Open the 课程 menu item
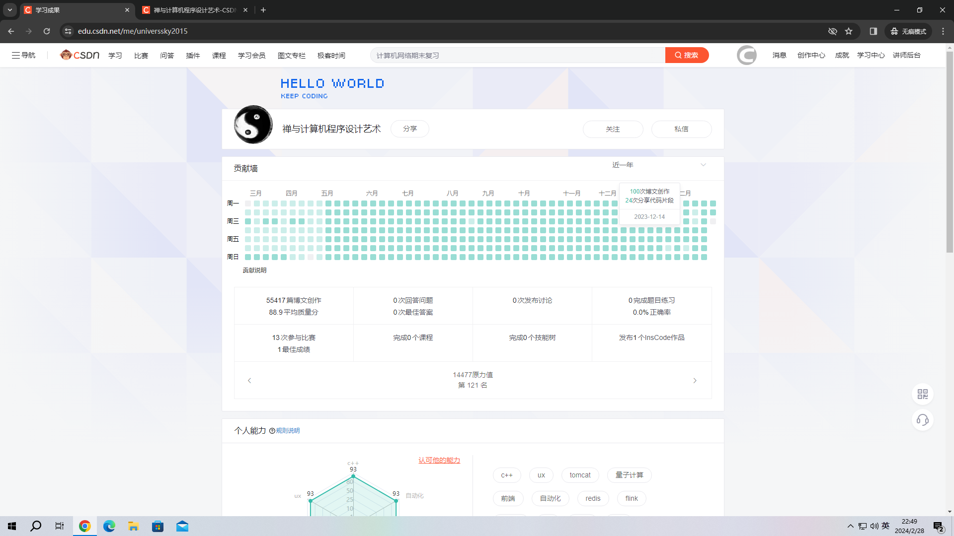Image resolution: width=954 pixels, height=536 pixels. coord(219,56)
